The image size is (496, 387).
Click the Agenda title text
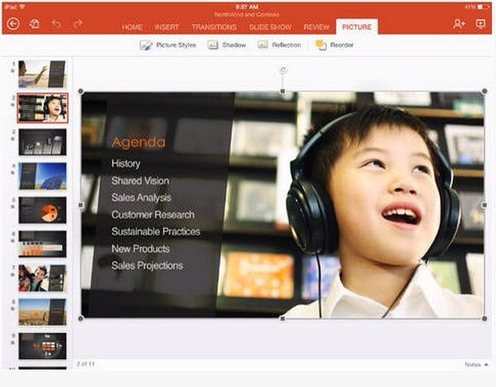click(138, 143)
